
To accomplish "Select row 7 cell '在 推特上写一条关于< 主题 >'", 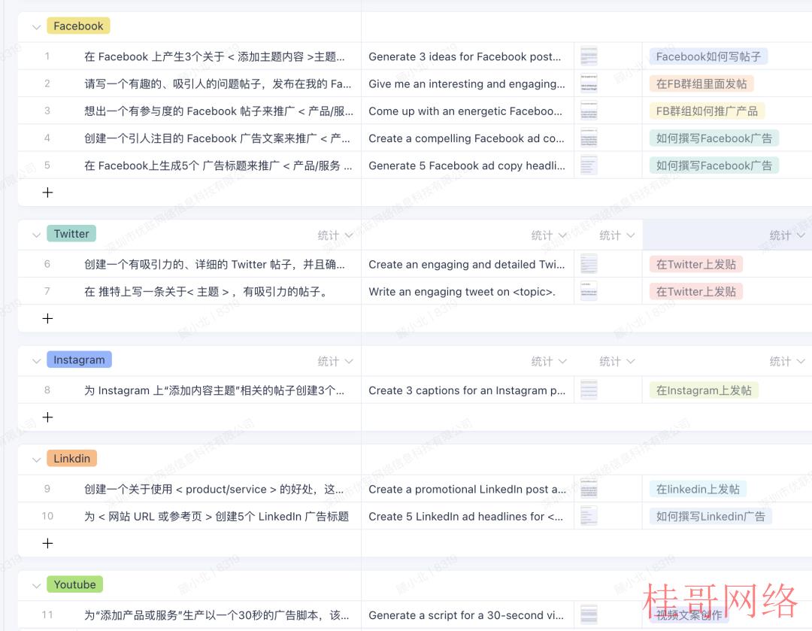I will tap(208, 292).
